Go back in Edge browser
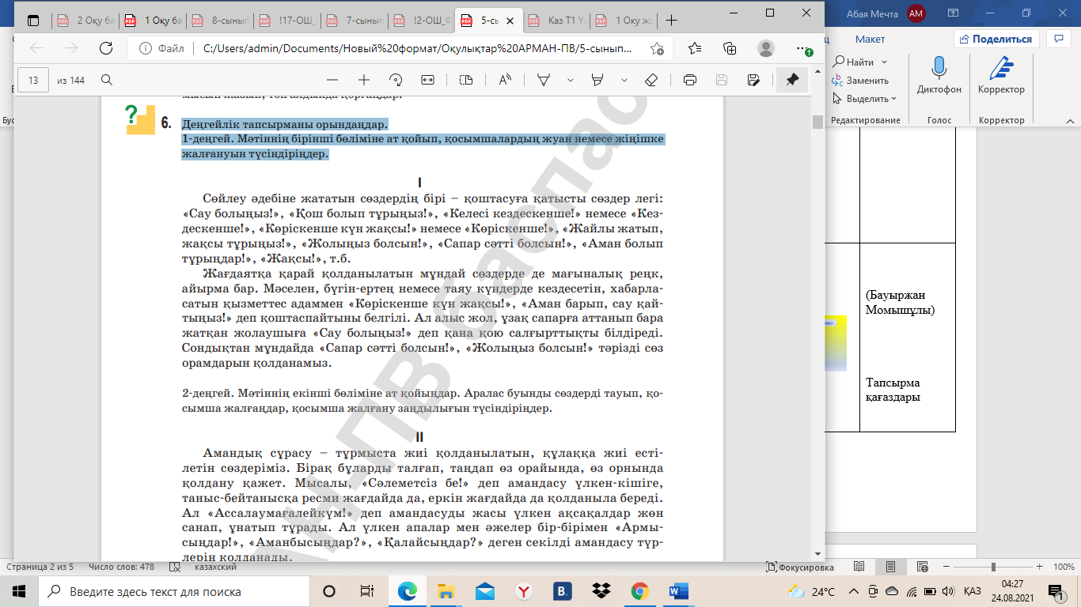Image resolution: width=1081 pixels, height=607 pixels. coord(36,48)
